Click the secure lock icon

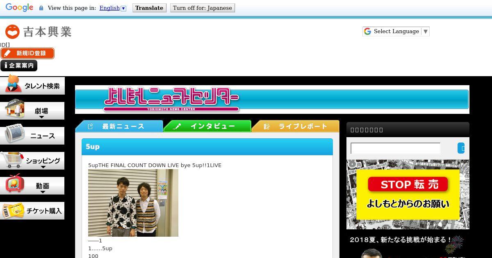[41, 8]
